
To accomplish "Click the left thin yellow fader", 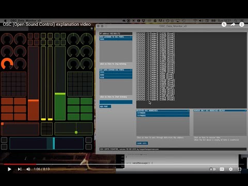I will pos(43,83).
